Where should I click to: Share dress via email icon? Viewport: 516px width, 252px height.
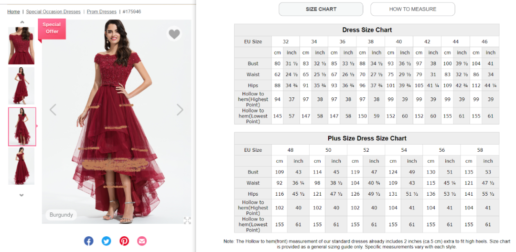pyautogui.click(x=142, y=241)
